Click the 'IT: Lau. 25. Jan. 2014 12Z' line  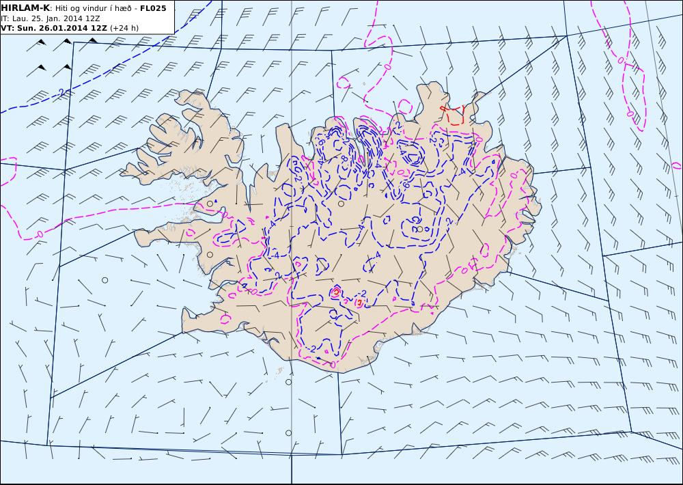50,18
